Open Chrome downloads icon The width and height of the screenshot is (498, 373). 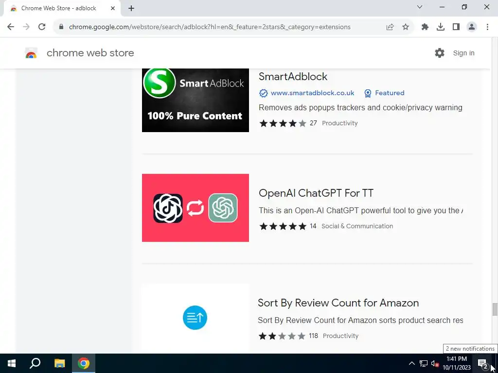coord(441,27)
